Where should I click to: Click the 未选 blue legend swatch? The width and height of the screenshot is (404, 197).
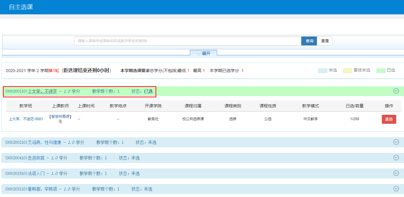(323, 71)
